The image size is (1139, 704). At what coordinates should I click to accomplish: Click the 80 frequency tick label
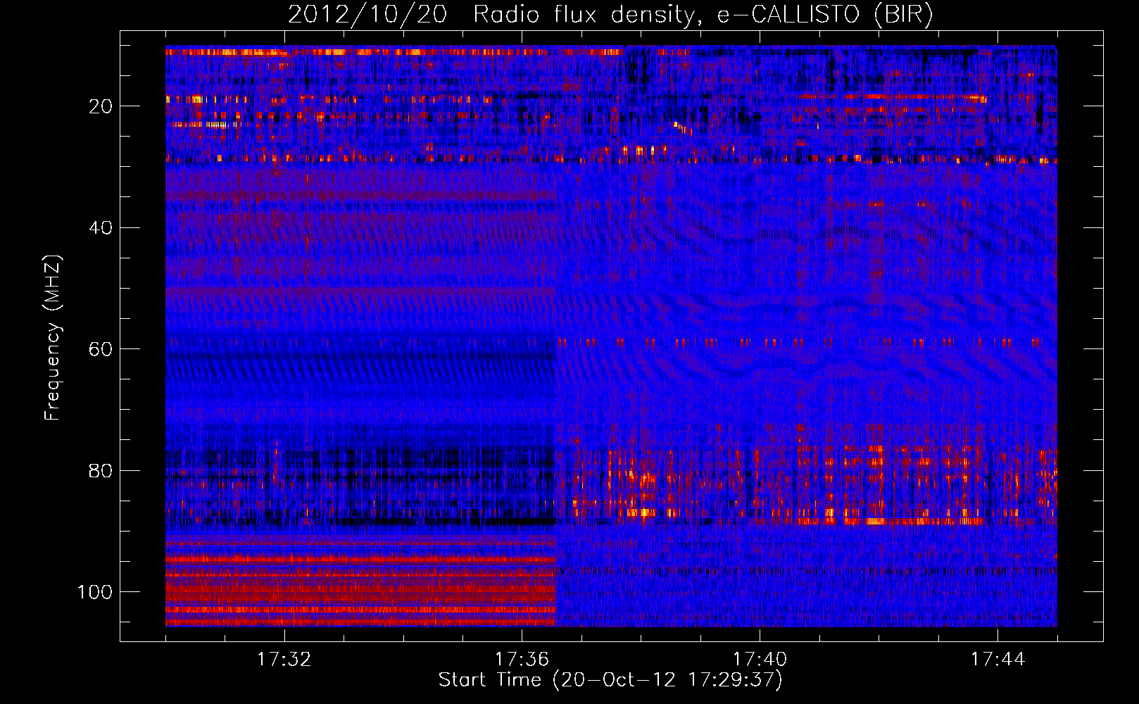click(x=101, y=470)
